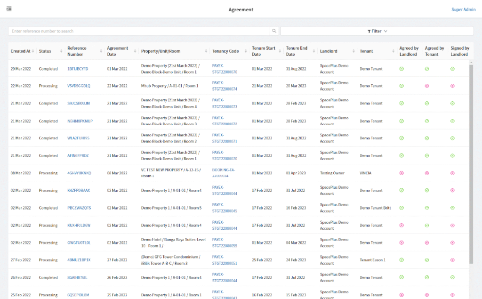Screen dimensions: 482x299
Task: Open the Super Admin user menu
Action: (463, 9)
